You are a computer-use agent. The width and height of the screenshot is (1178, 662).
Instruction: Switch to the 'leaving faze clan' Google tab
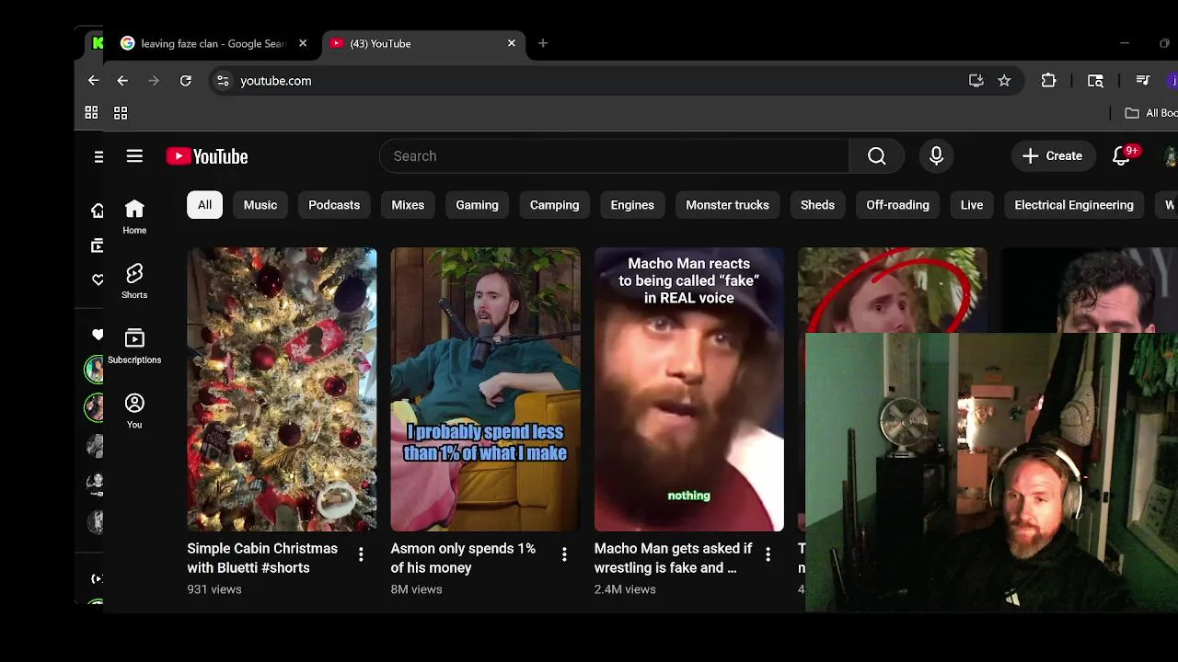tap(214, 43)
